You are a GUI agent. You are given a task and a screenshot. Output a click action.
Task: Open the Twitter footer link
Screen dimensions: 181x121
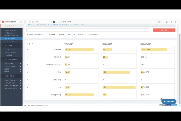(174, 105)
